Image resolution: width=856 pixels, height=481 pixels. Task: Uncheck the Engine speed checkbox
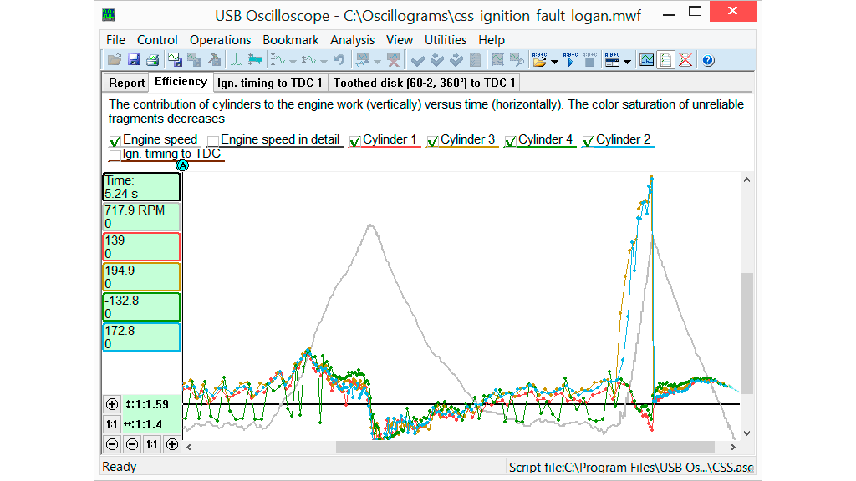(115, 141)
